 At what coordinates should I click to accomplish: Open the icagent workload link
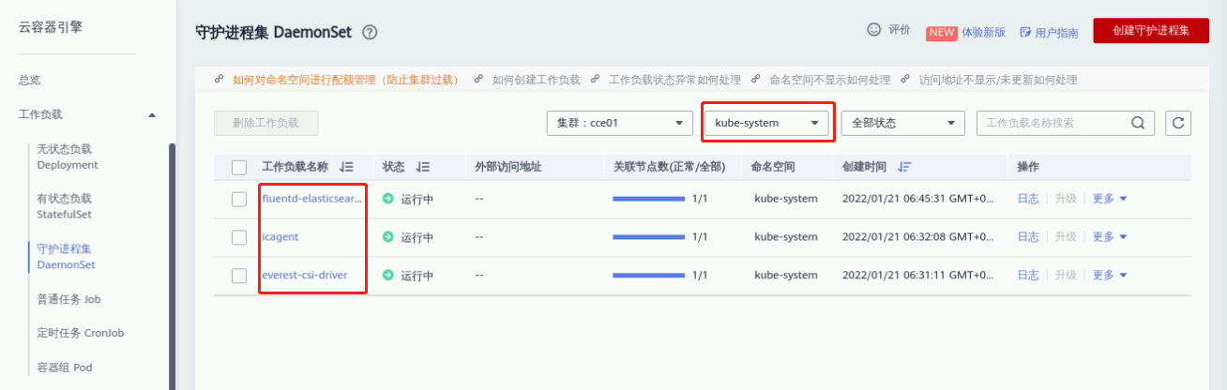[280, 237]
